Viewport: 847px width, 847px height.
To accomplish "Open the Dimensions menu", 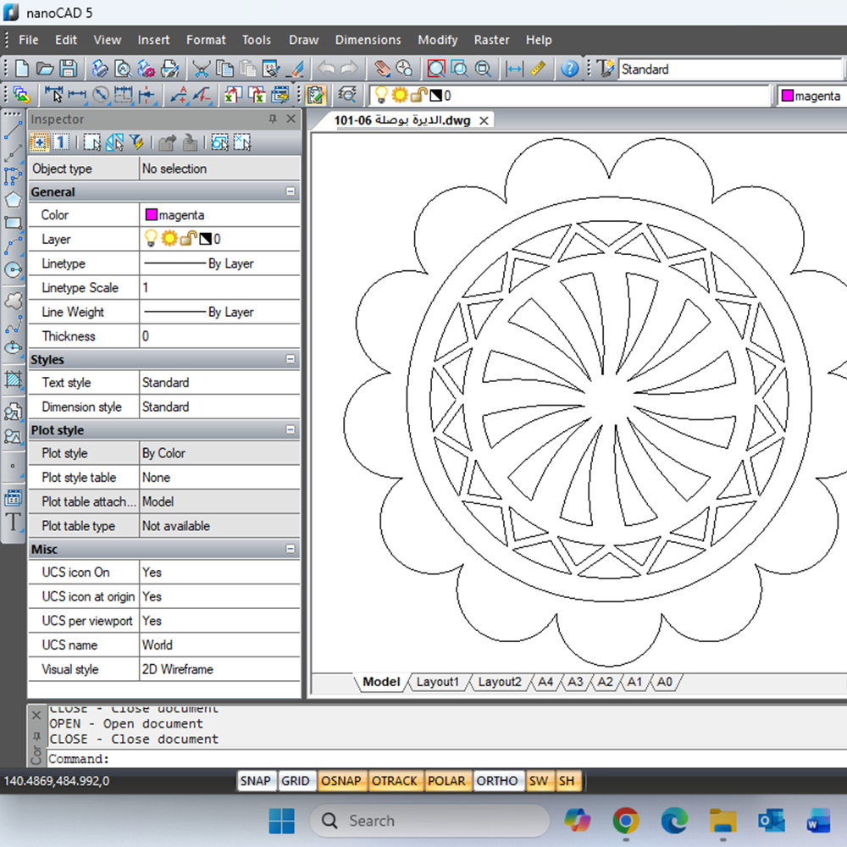I will (x=368, y=40).
